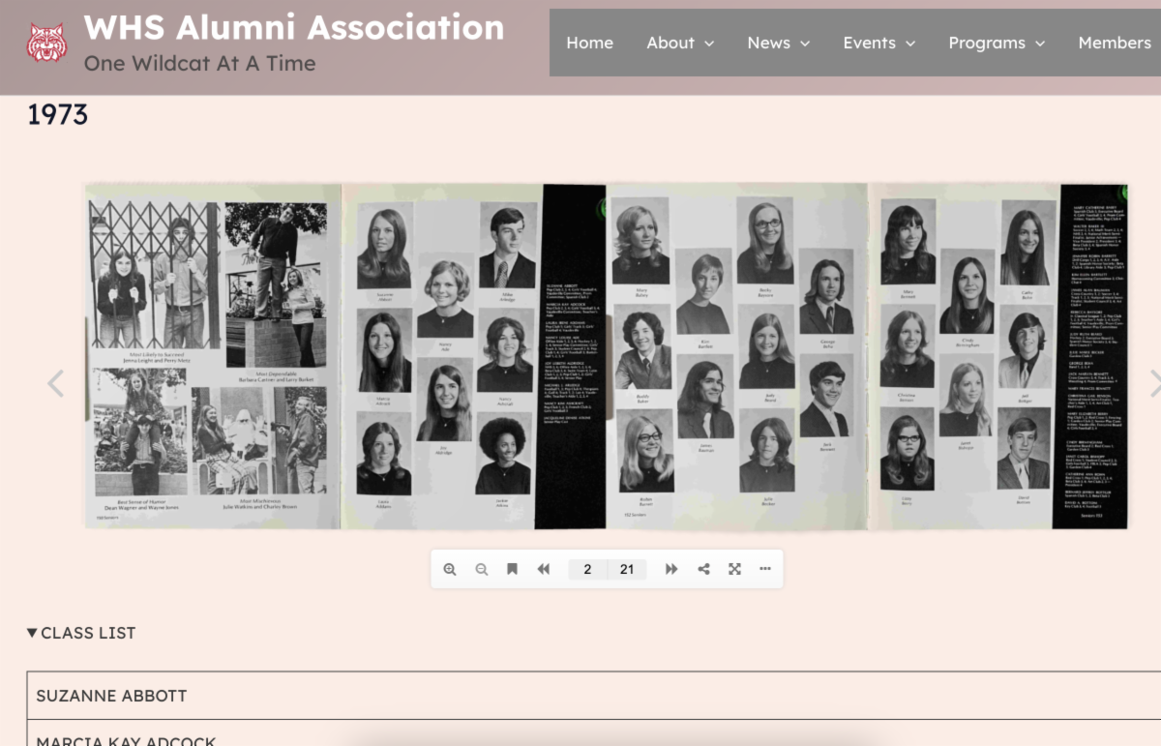Jump to the last flipbook page
1161x746 pixels.
671,569
